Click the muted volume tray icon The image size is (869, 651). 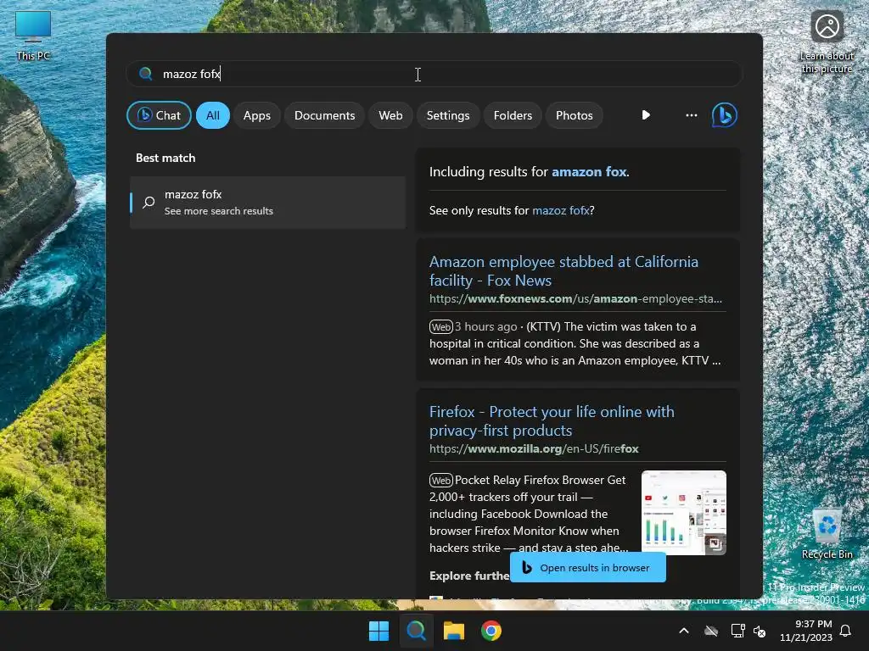point(760,631)
